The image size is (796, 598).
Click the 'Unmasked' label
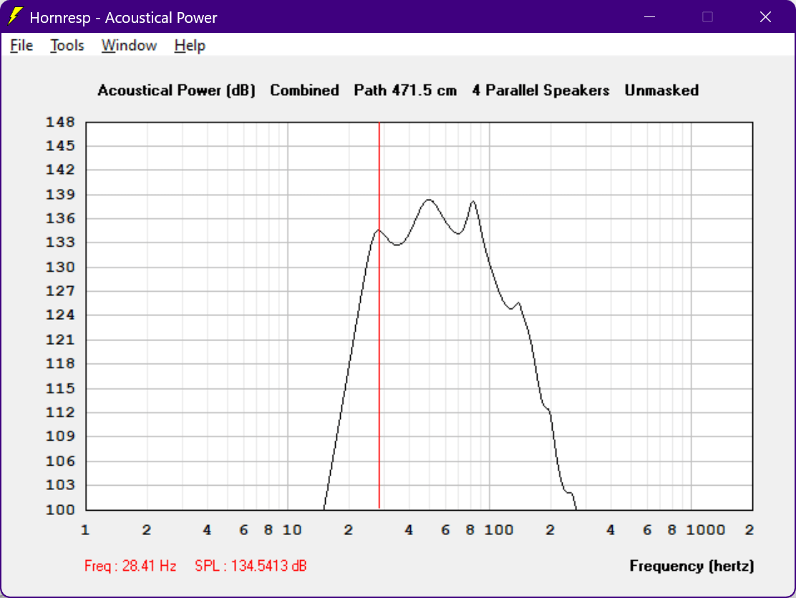(661, 90)
